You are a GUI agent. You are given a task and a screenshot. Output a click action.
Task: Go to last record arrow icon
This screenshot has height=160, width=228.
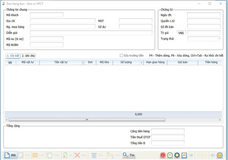coord(213,155)
